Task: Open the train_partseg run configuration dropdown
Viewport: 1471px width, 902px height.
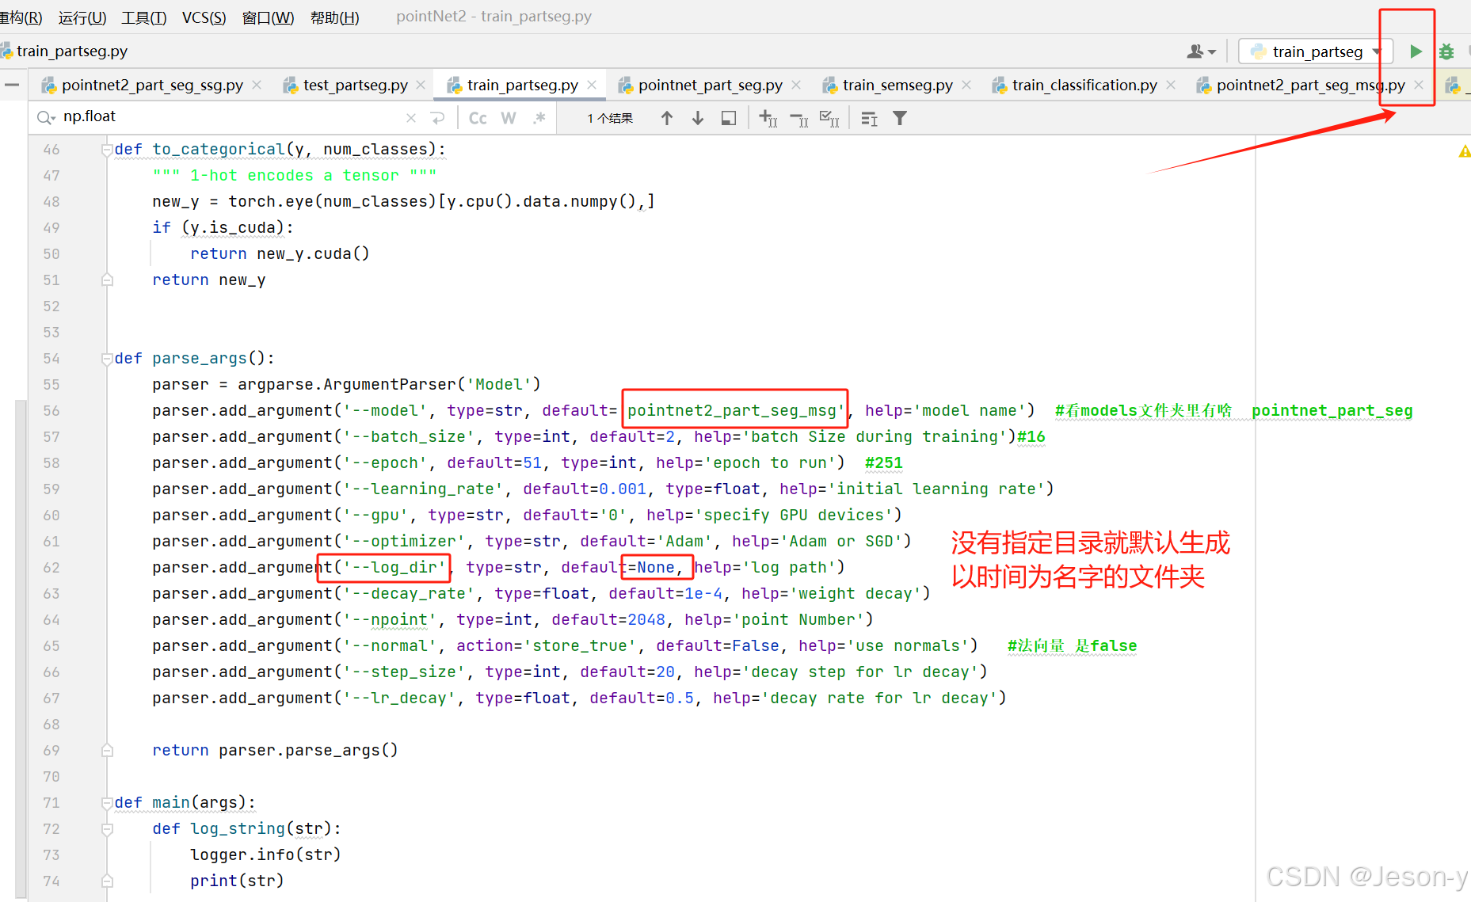Action: coord(1311,51)
